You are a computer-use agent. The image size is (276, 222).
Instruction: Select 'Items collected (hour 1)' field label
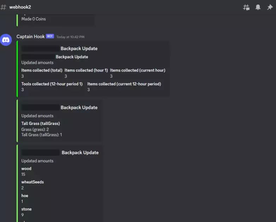coord(86,70)
